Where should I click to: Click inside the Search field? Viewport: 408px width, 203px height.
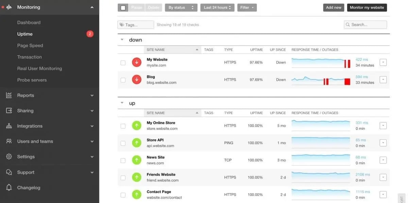click(365, 24)
